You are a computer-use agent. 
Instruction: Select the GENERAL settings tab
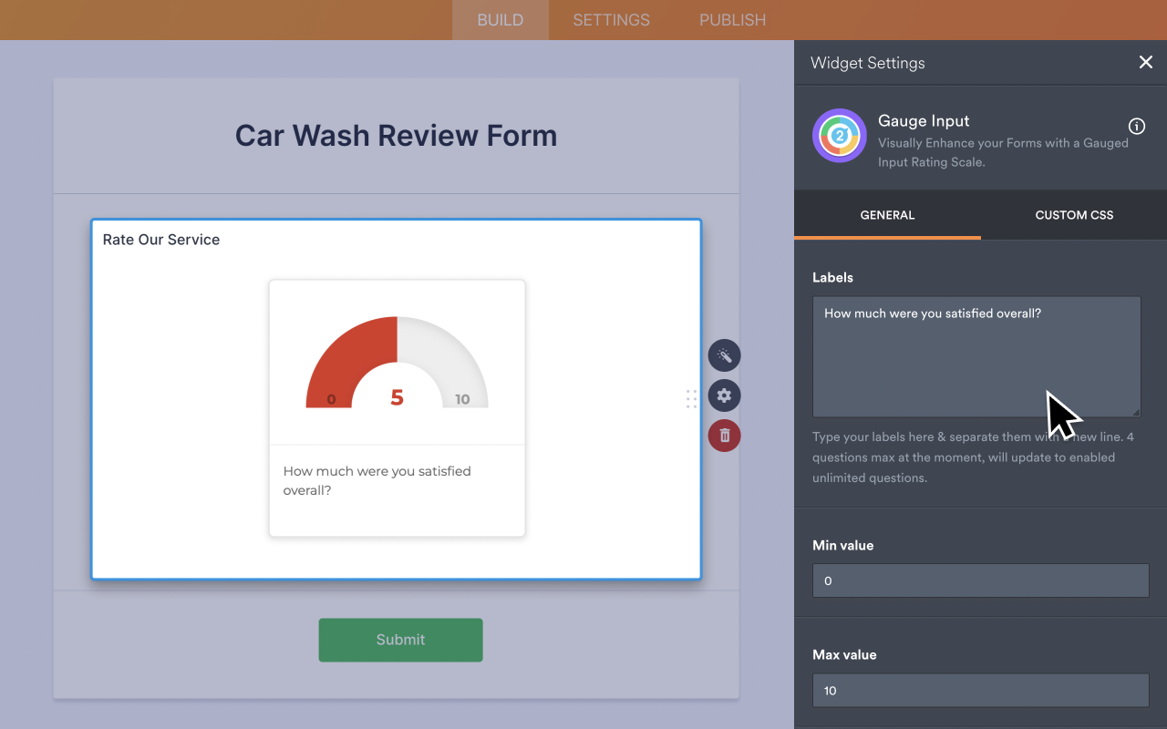click(887, 215)
